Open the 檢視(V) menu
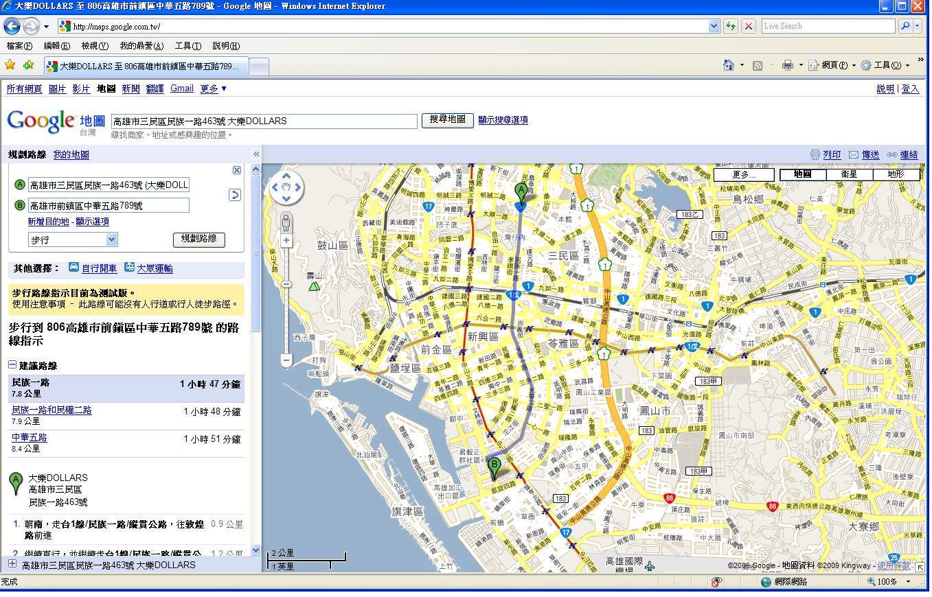Screen dimensions: 932x597 pos(95,46)
